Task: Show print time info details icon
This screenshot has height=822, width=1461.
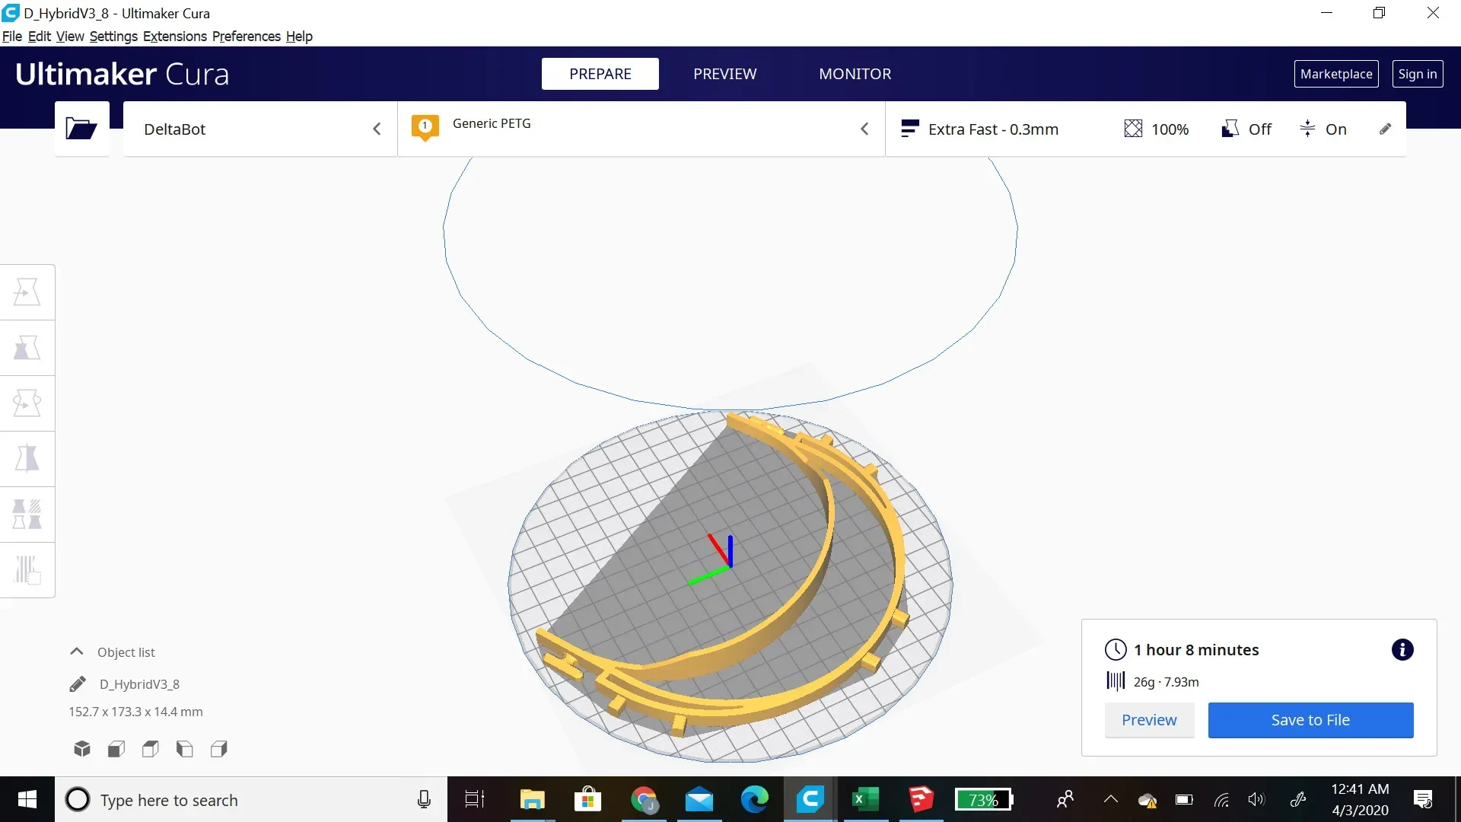Action: [x=1402, y=650]
